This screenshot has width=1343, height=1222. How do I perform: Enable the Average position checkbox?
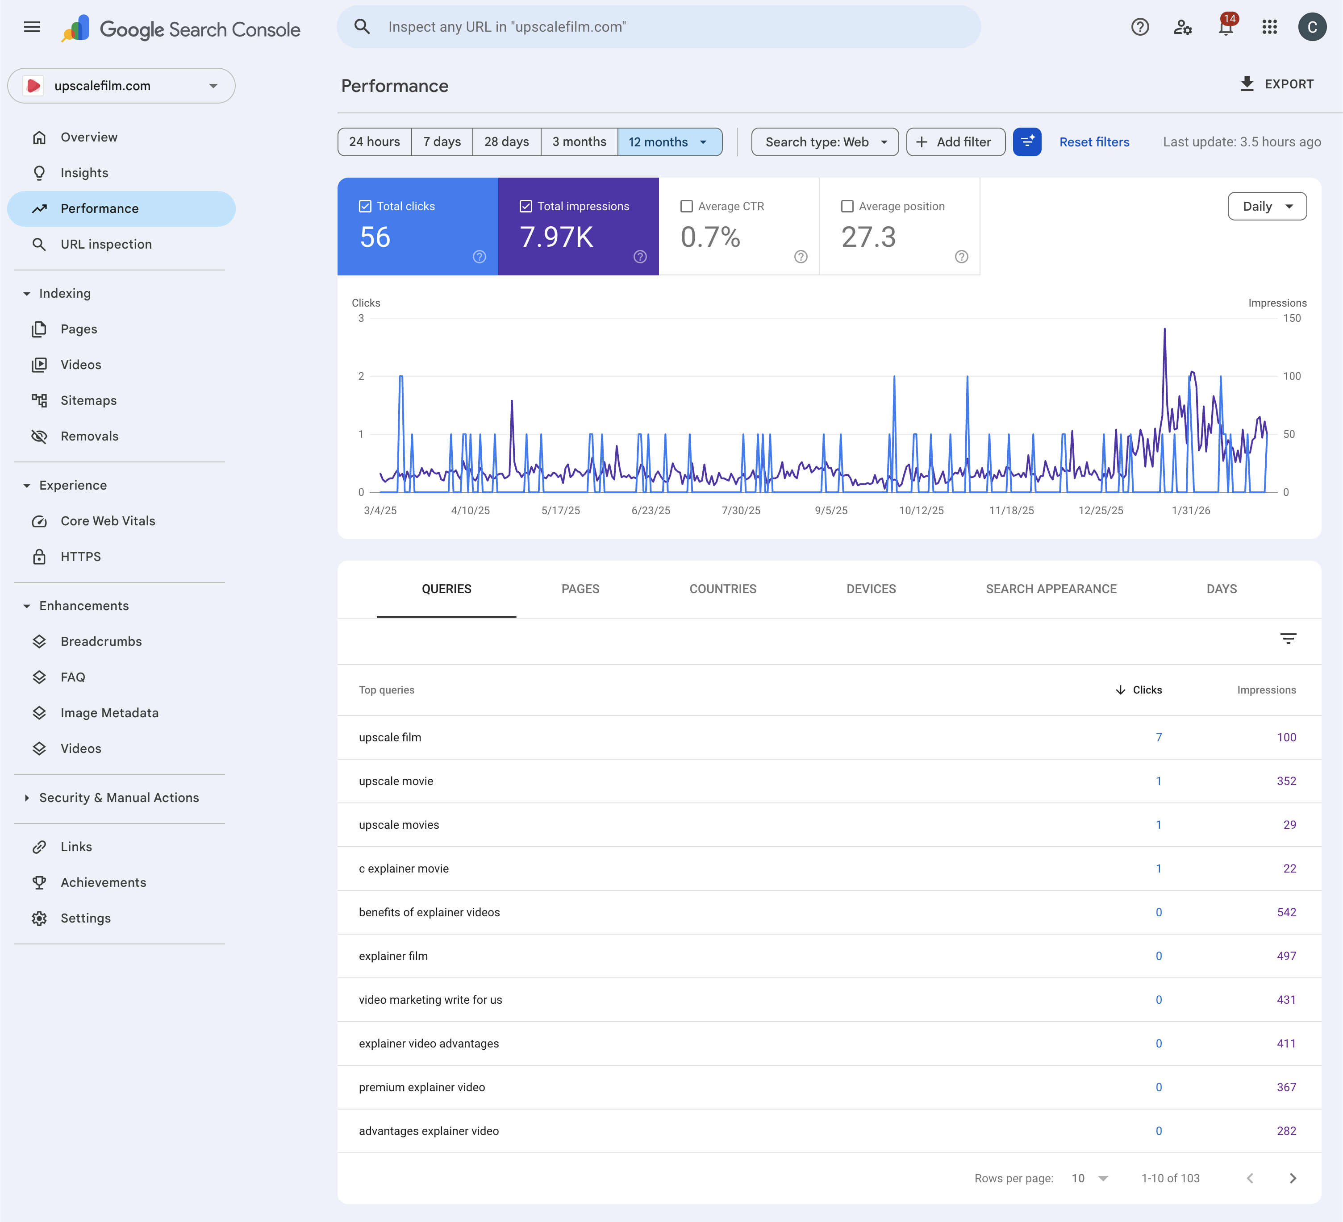[847, 207]
